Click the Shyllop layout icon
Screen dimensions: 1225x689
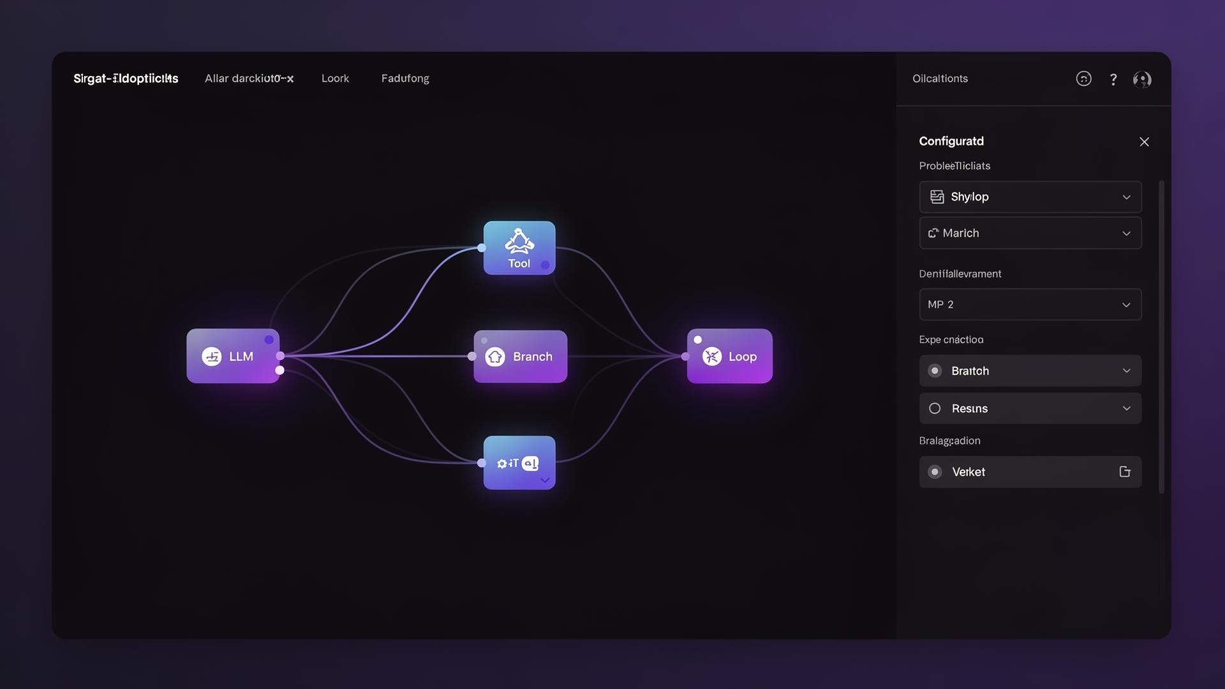point(937,196)
